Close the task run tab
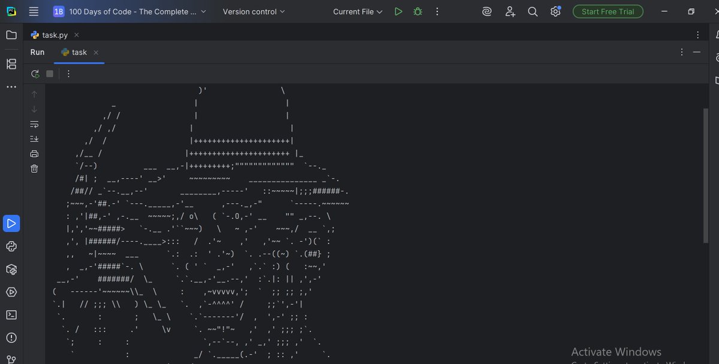This screenshot has height=364, width=719. pyautogui.click(x=96, y=52)
